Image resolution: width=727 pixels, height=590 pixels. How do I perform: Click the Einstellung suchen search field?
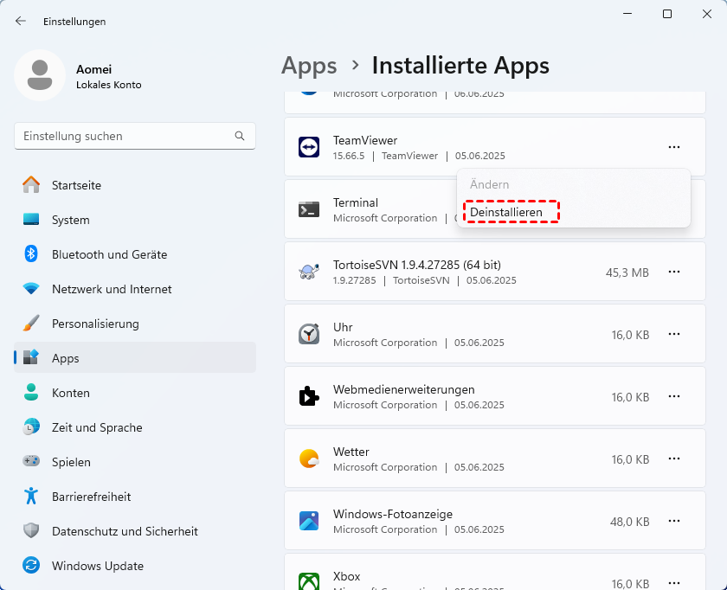pyautogui.click(x=125, y=136)
